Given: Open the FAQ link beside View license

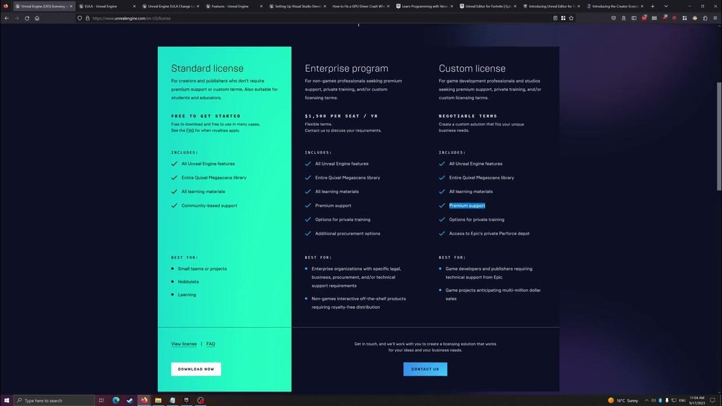Looking at the screenshot, I should click(x=210, y=344).
